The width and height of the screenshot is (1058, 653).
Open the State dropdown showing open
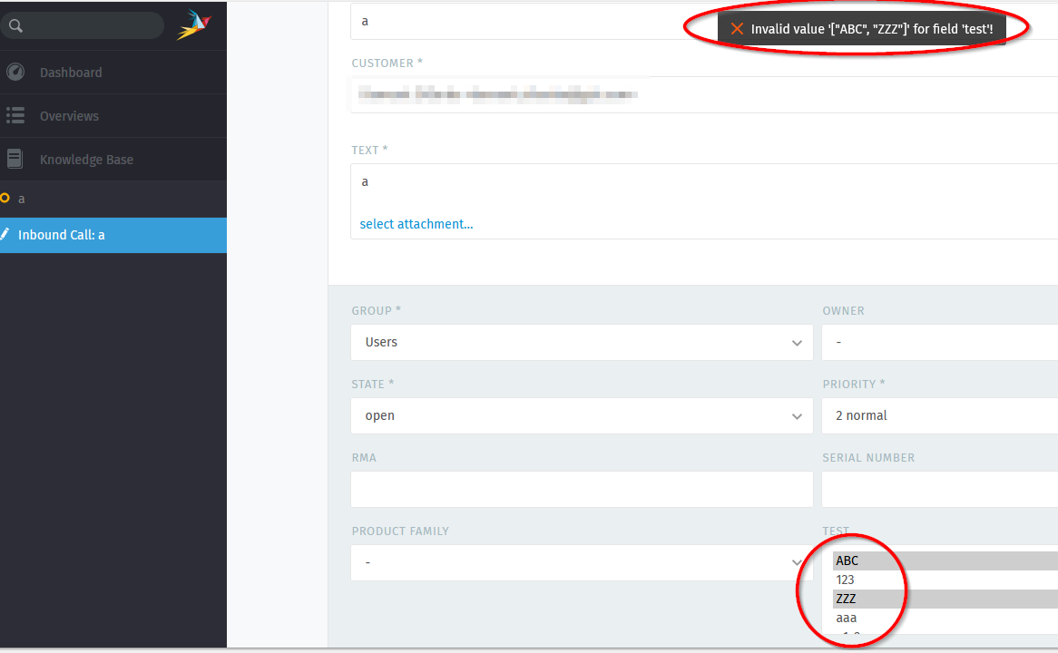(x=582, y=415)
